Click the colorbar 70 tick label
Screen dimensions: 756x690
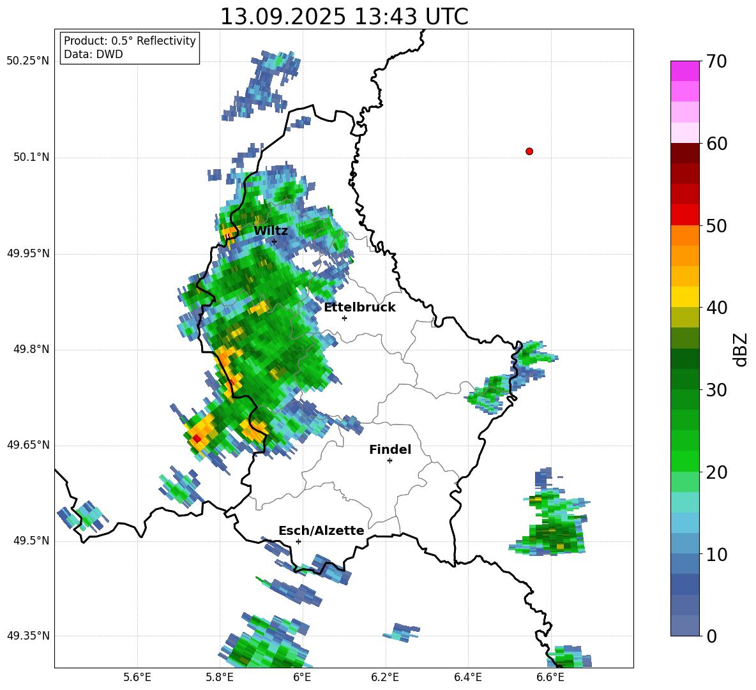pyautogui.click(x=716, y=62)
